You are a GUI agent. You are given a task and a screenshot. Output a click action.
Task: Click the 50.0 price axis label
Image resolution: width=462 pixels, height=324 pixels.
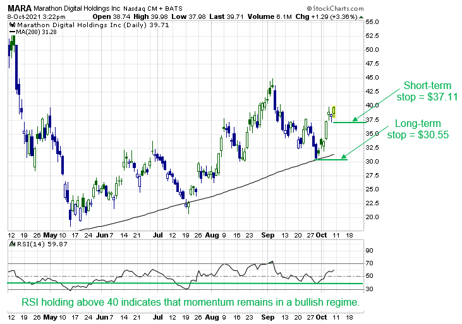pos(372,50)
